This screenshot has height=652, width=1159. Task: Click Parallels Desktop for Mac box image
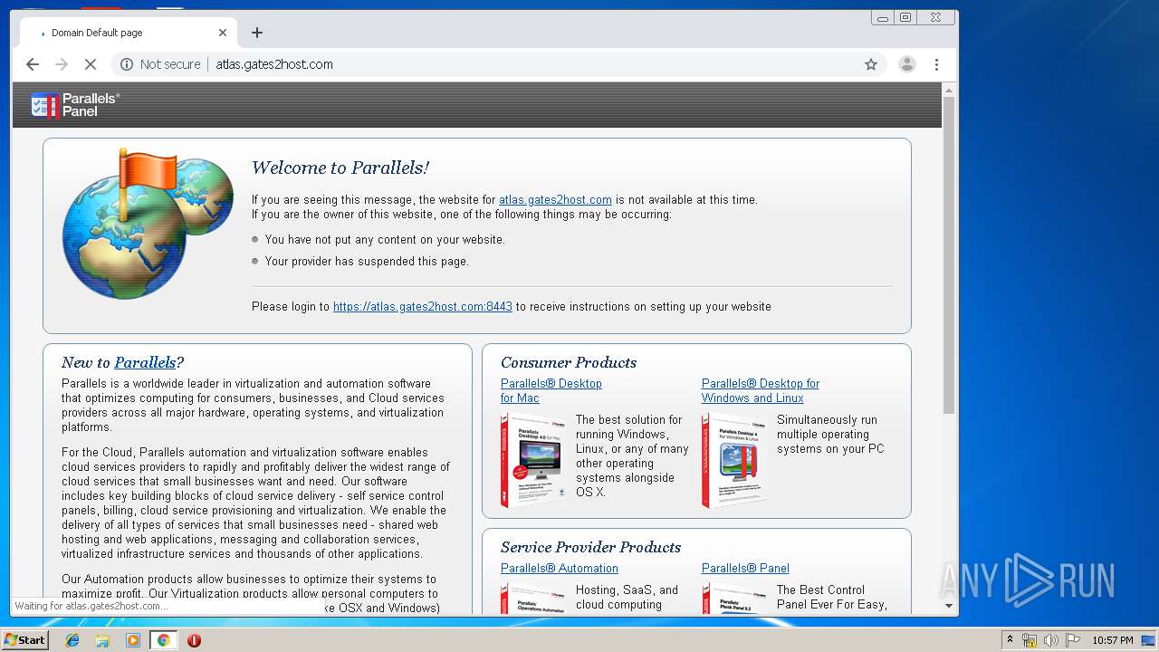(534, 460)
